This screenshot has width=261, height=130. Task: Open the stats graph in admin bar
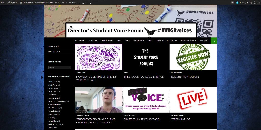tap(85, 3)
